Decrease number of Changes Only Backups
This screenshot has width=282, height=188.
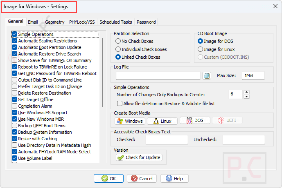tap(246, 97)
